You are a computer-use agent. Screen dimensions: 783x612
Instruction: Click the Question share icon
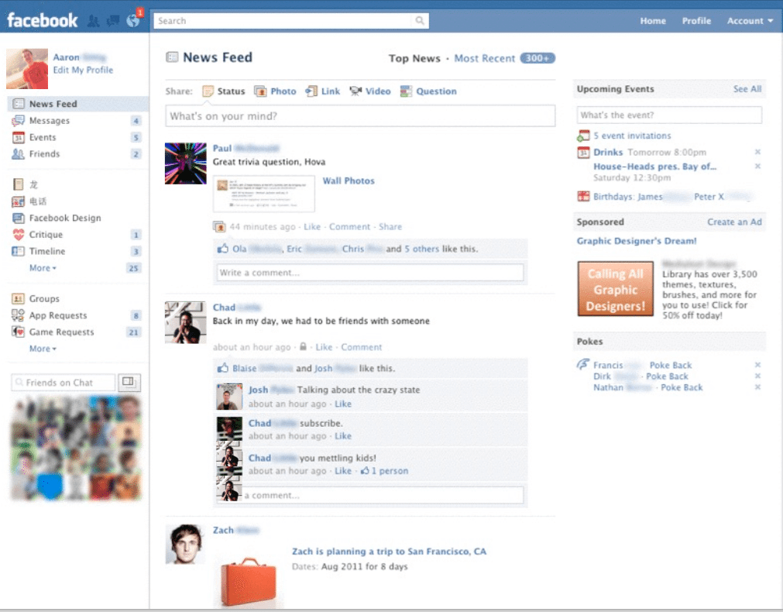click(406, 91)
